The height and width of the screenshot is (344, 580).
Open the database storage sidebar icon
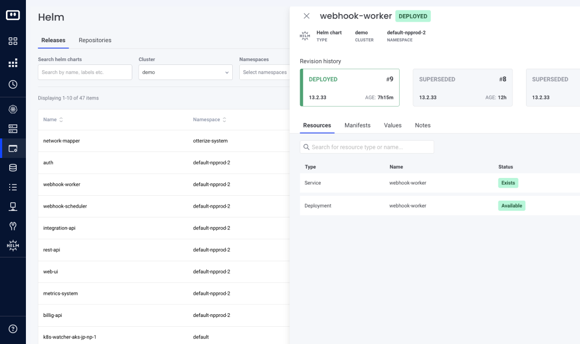pyautogui.click(x=13, y=168)
